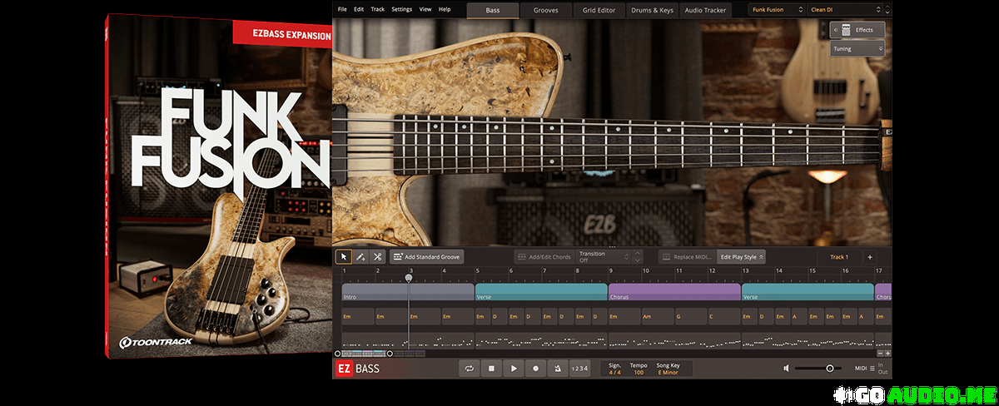Select the arrow pointer tool
Viewport: 999px width, 406px height.
(343, 257)
